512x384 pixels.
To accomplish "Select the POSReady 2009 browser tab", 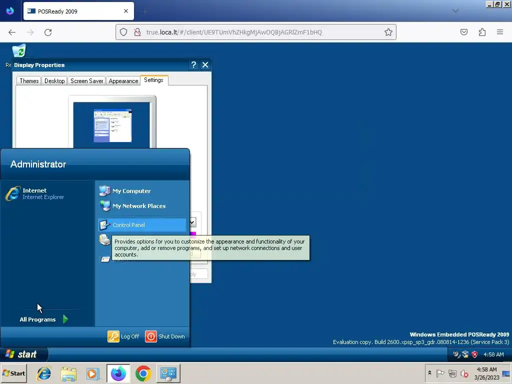I will pos(78,11).
